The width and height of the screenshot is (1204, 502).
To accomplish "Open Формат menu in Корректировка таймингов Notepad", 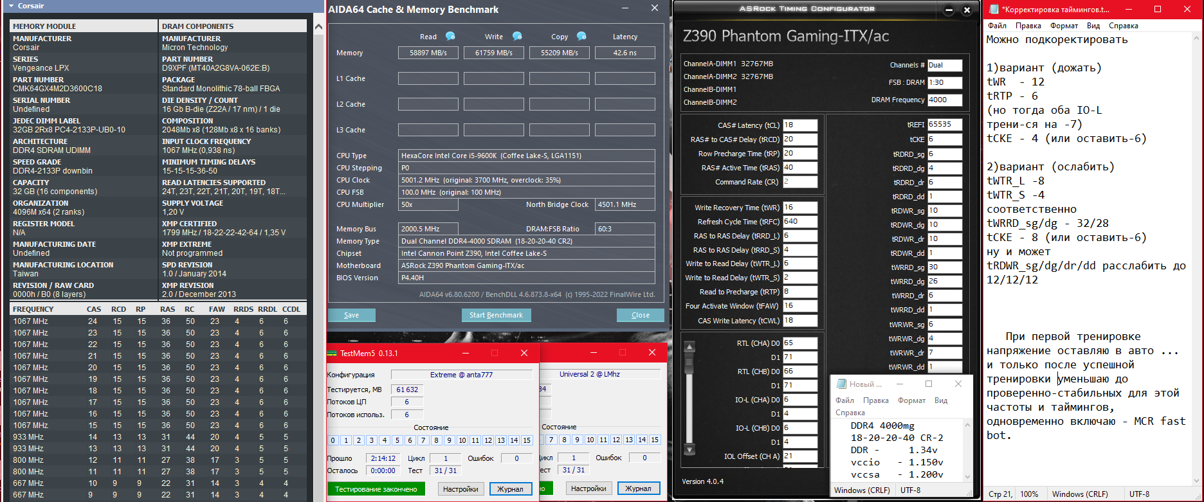I will tap(1064, 26).
